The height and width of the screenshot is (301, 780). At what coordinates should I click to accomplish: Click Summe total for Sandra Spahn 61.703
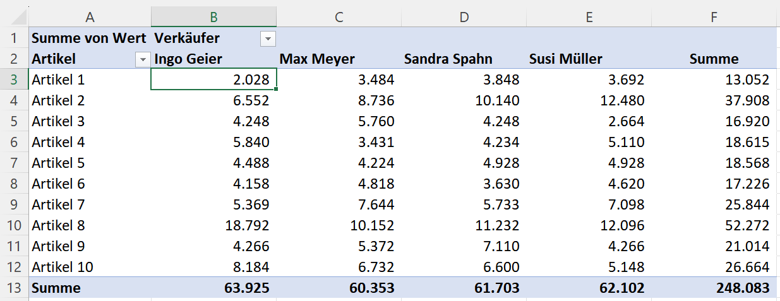pos(464,288)
